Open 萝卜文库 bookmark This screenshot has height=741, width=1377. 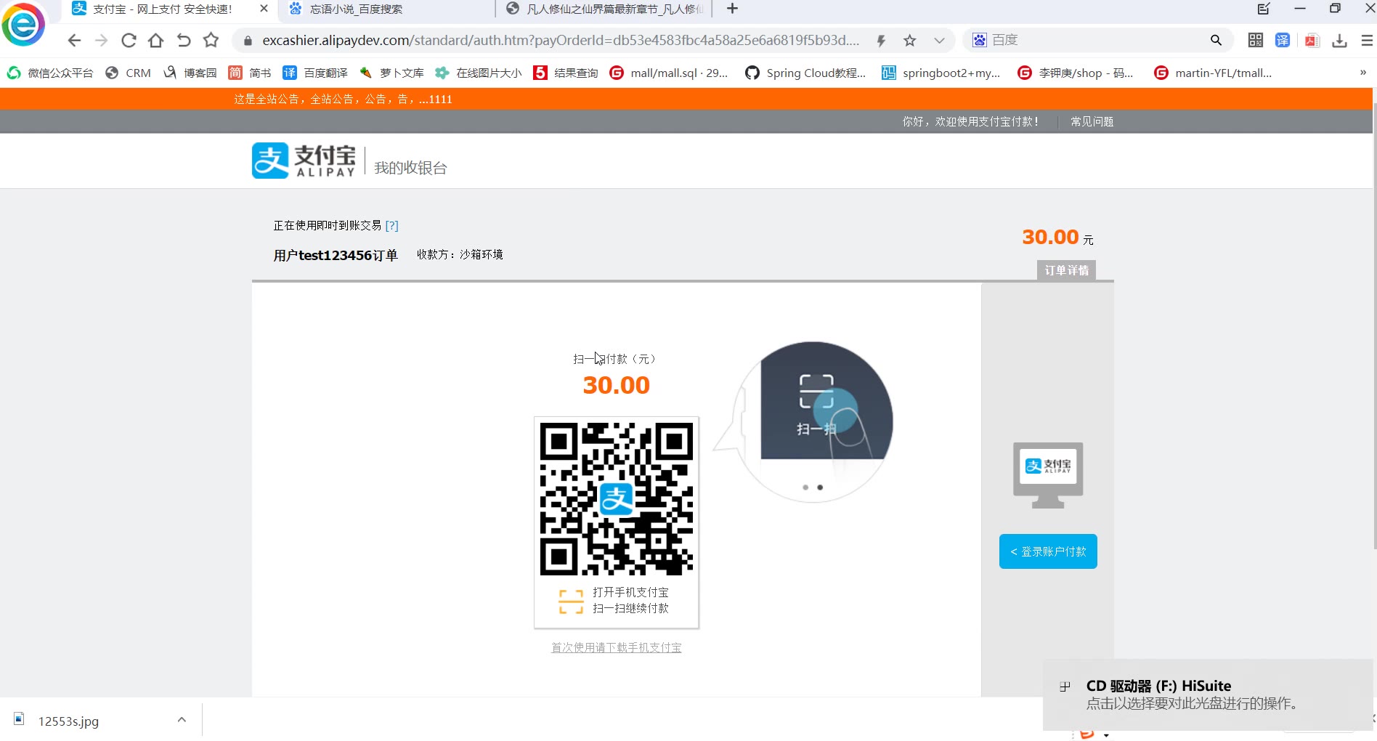391,73
